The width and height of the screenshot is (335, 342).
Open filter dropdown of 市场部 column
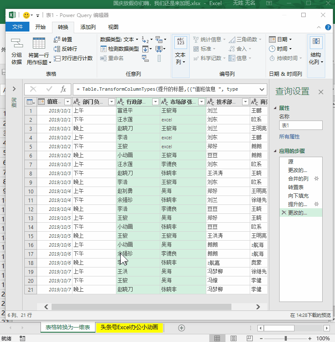click(202, 102)
